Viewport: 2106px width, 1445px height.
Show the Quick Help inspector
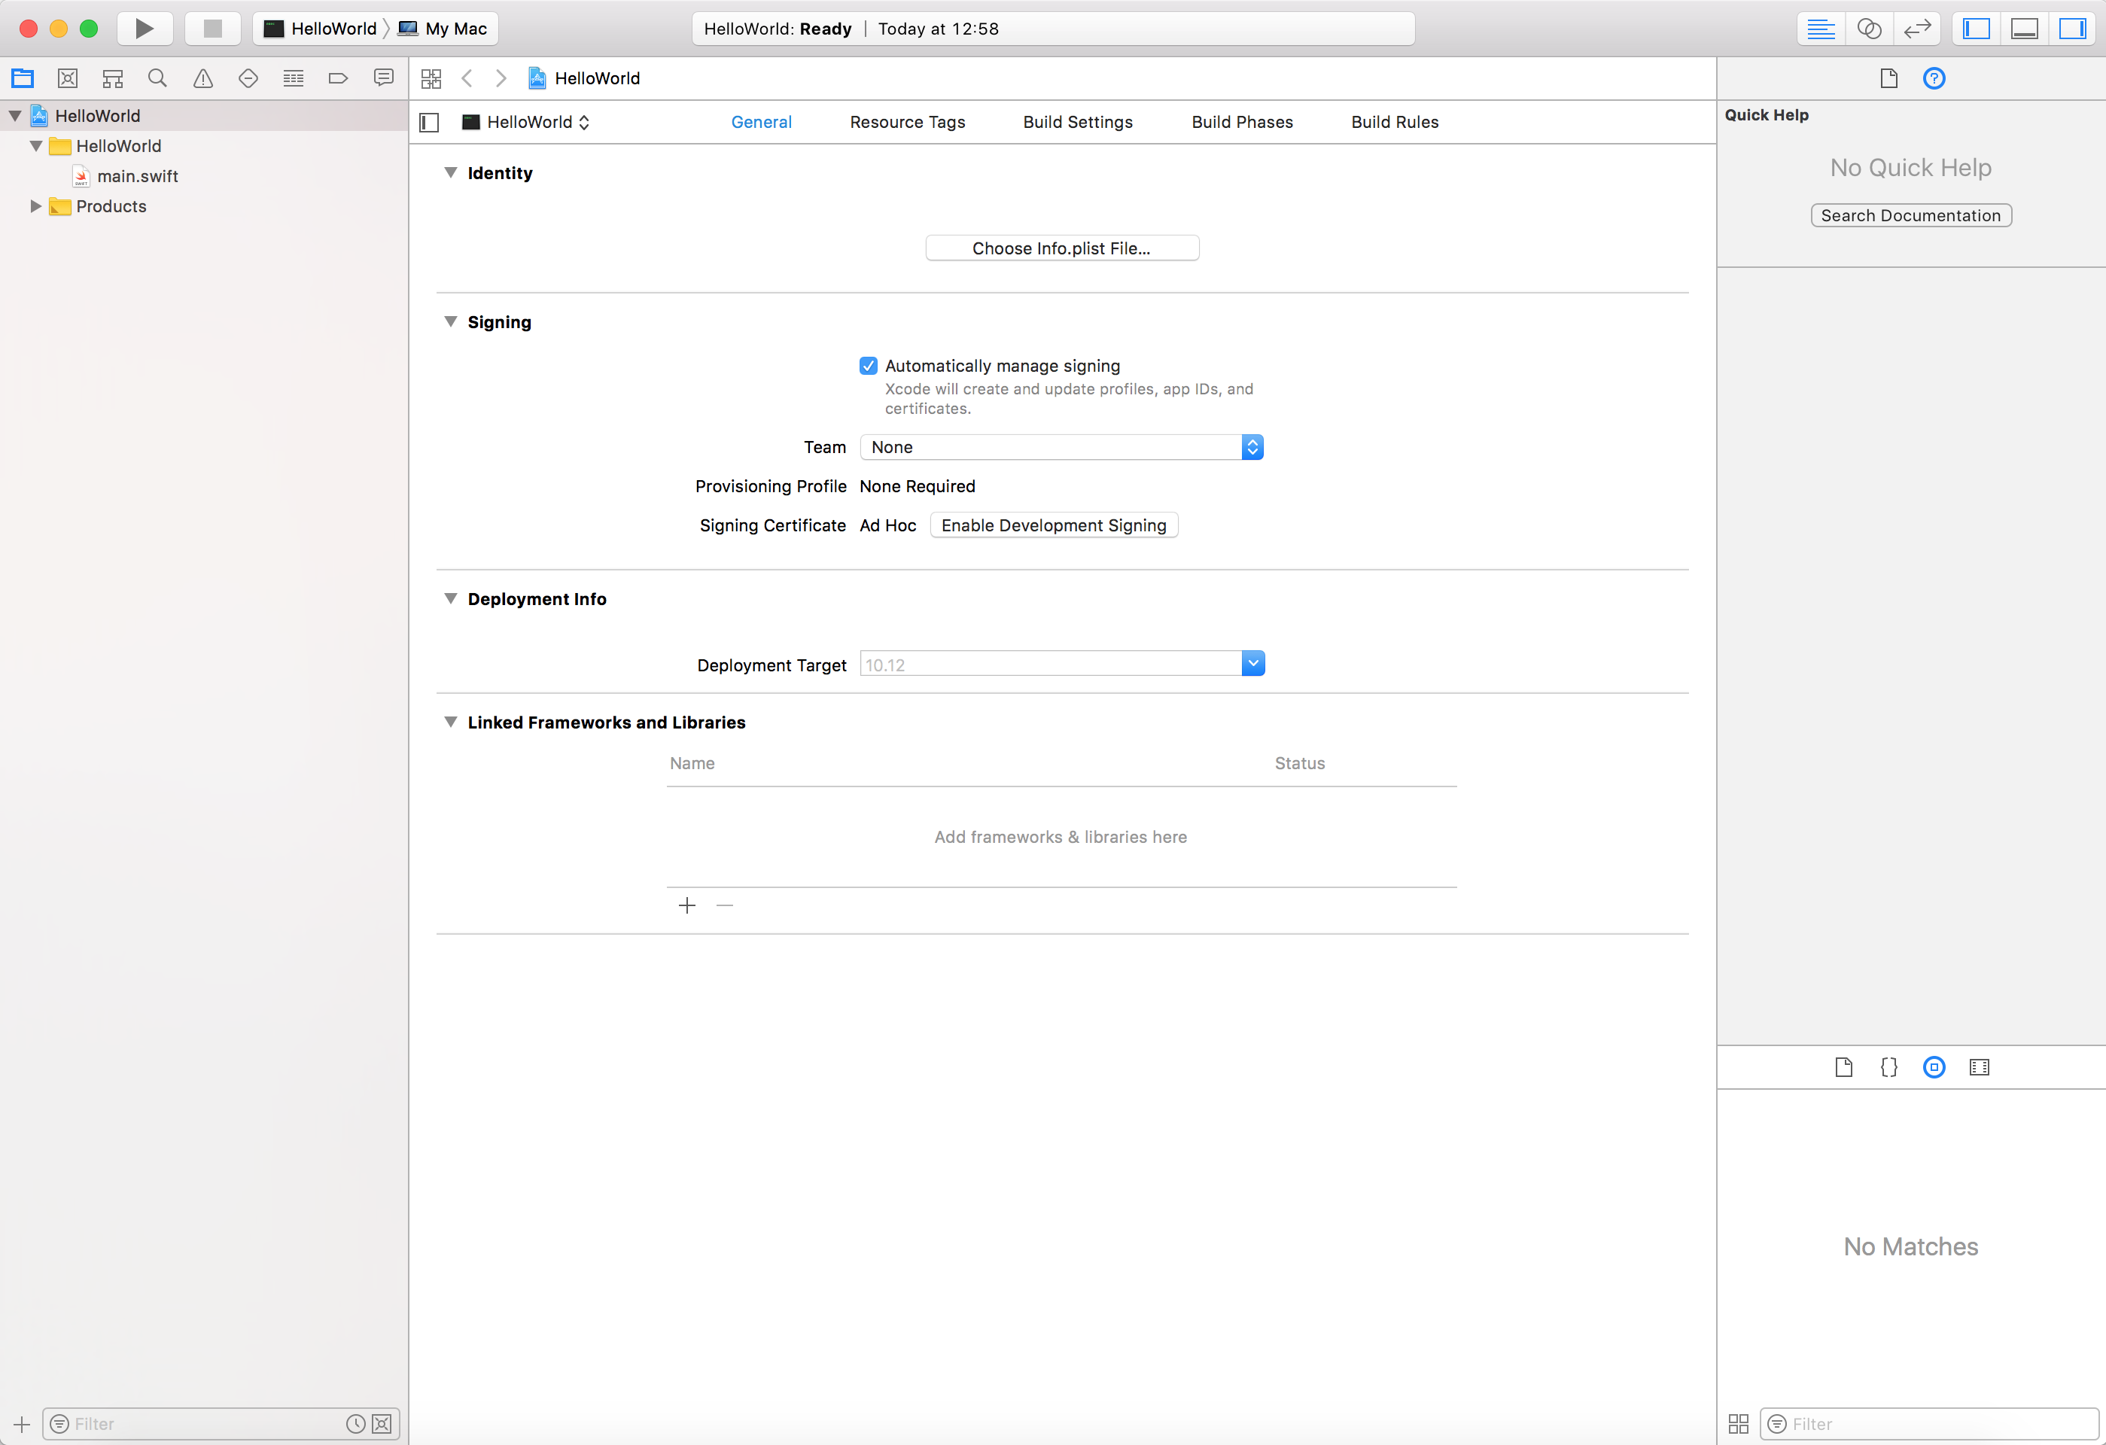[1934, 78]
